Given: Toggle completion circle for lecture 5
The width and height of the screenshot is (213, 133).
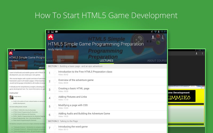Looking at the screenshot, I should point(55,106).
